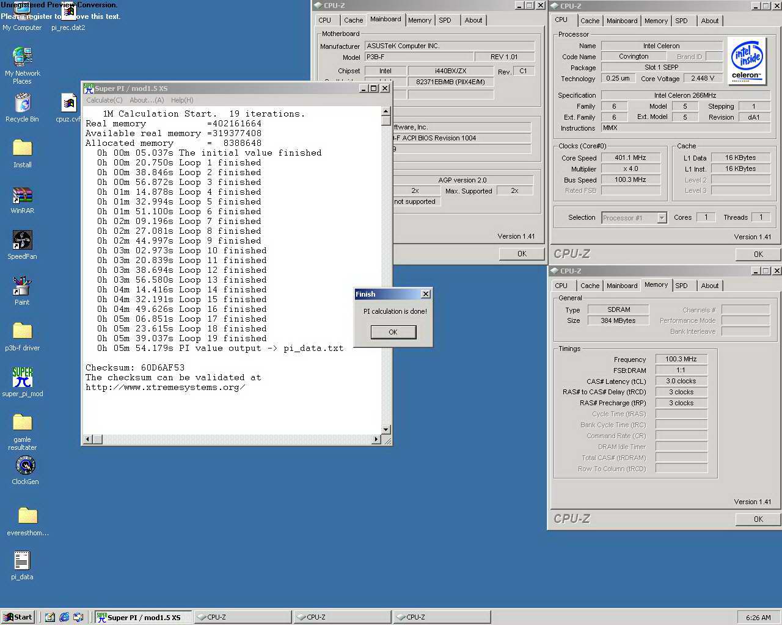782x625 pixels.
Task: Click the Core Voltage 2.448 V value
Action: pos(703,78)
